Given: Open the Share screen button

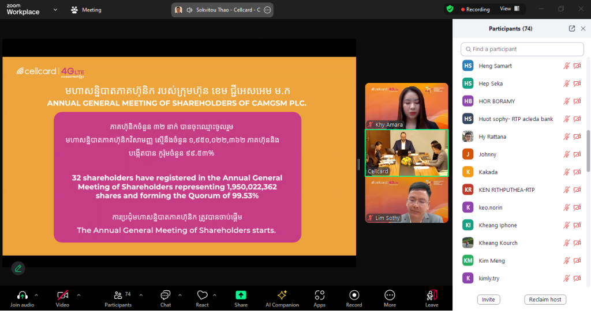Looking at the screenshot, I should click(x=241, y=297).
